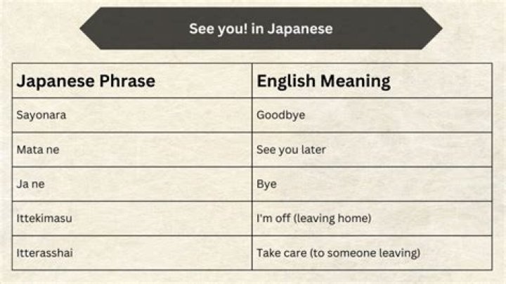
Task: Click the 'Sayonara' cell
Action: coord(132,115)
